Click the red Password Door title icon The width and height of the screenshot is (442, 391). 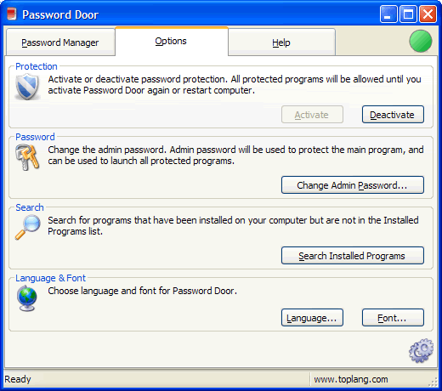click(x=11, y=14)
